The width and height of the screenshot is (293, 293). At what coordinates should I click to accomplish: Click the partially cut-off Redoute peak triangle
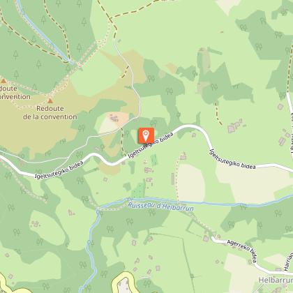coord(3,81)
